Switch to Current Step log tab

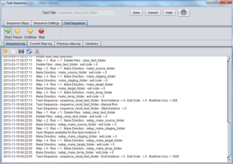coord(41,44)
